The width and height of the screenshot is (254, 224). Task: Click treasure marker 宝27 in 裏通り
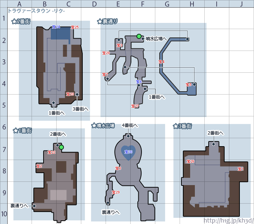point(135,106)
